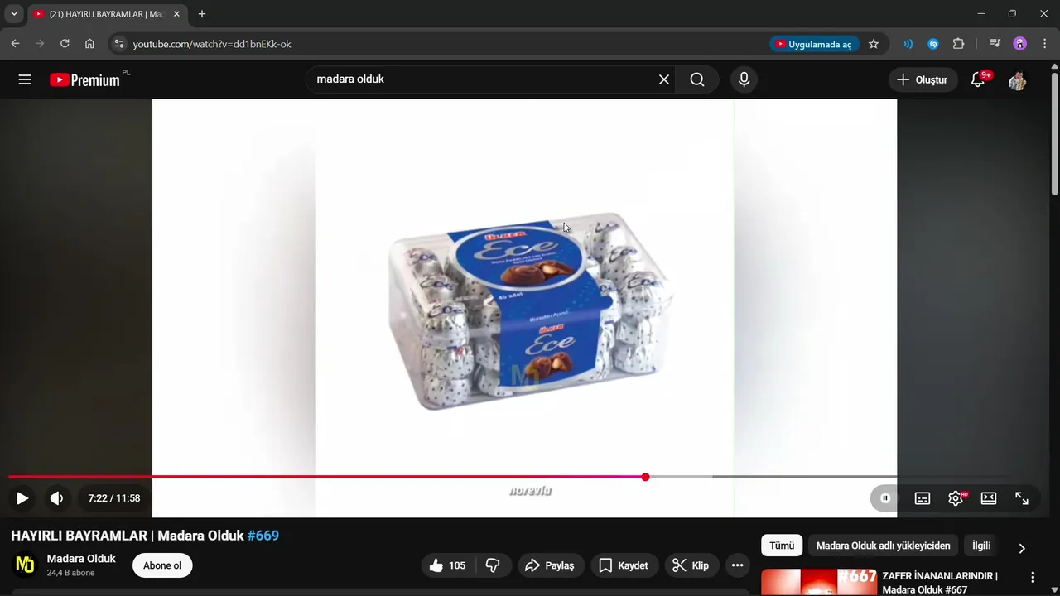
Task: View site information icon in address bar
Action: coord(119,44)
